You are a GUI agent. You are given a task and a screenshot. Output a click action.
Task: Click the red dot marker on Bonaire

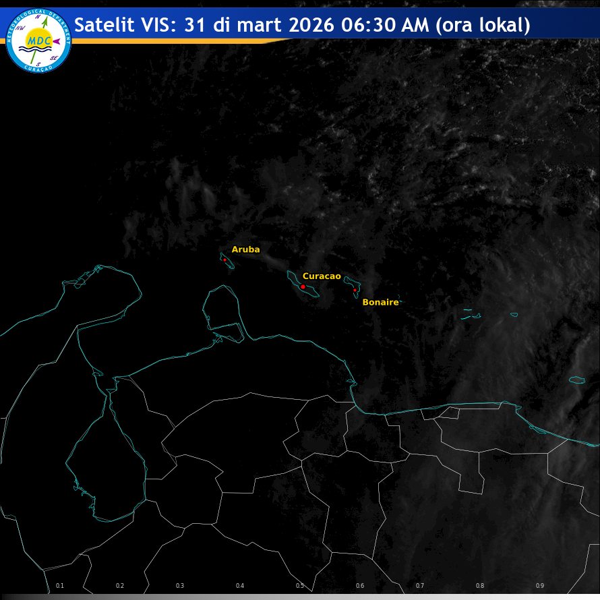(355, 290)
